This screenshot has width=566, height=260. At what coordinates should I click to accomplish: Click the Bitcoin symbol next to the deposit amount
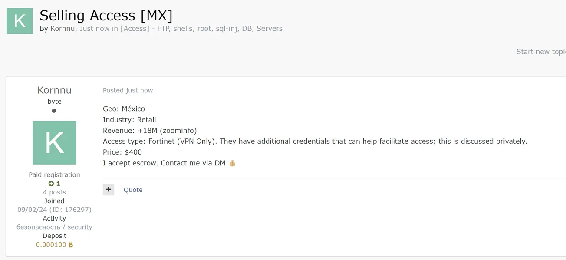pos(71,245)
